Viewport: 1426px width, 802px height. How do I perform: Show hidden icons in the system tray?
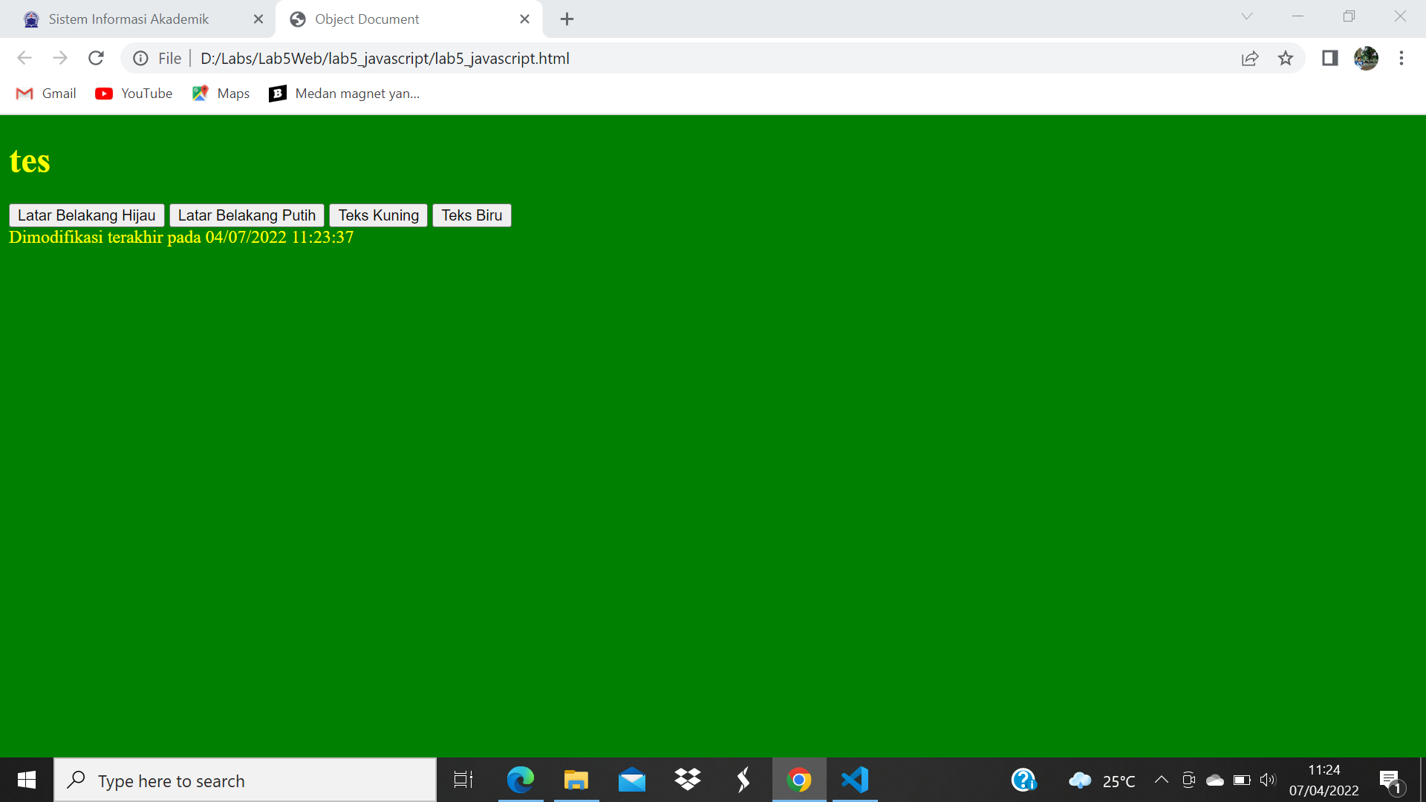coord(1162,780)
